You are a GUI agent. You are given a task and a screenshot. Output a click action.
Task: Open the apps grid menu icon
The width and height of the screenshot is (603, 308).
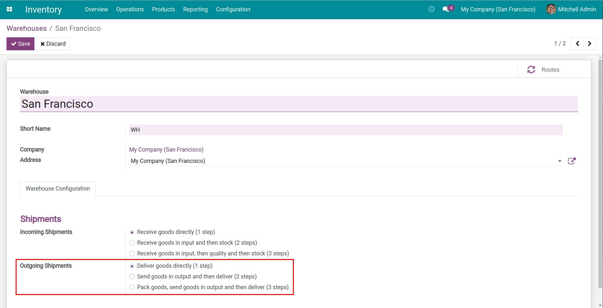(x=9, y=9)
